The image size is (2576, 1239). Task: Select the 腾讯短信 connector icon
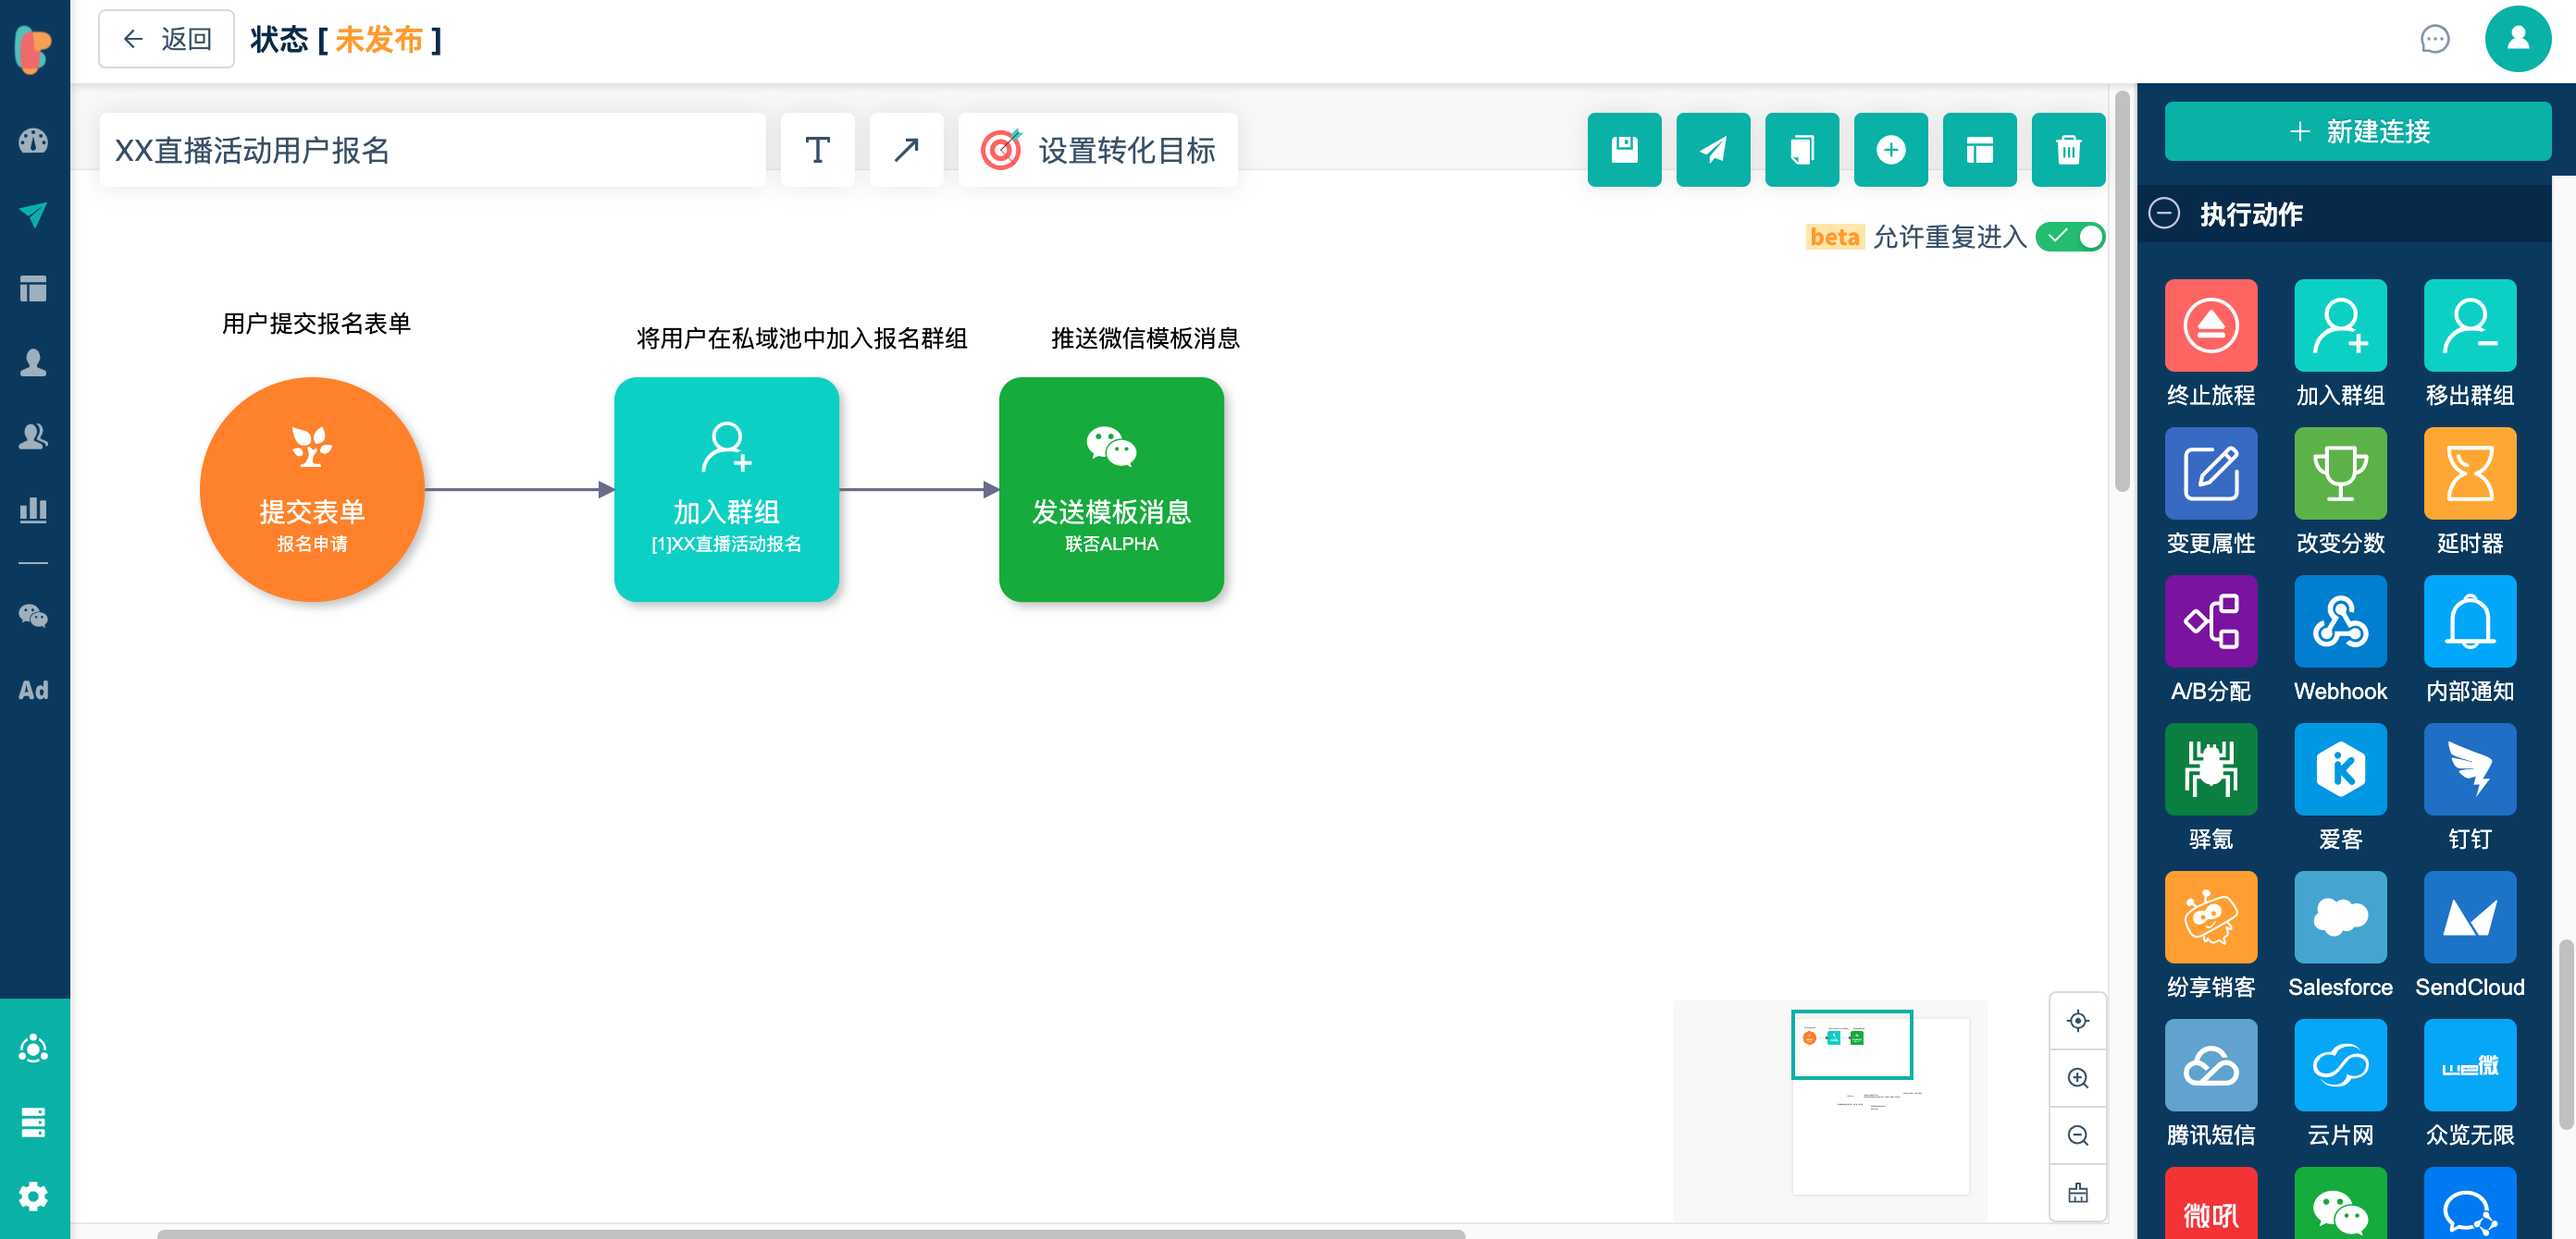2210,1065
